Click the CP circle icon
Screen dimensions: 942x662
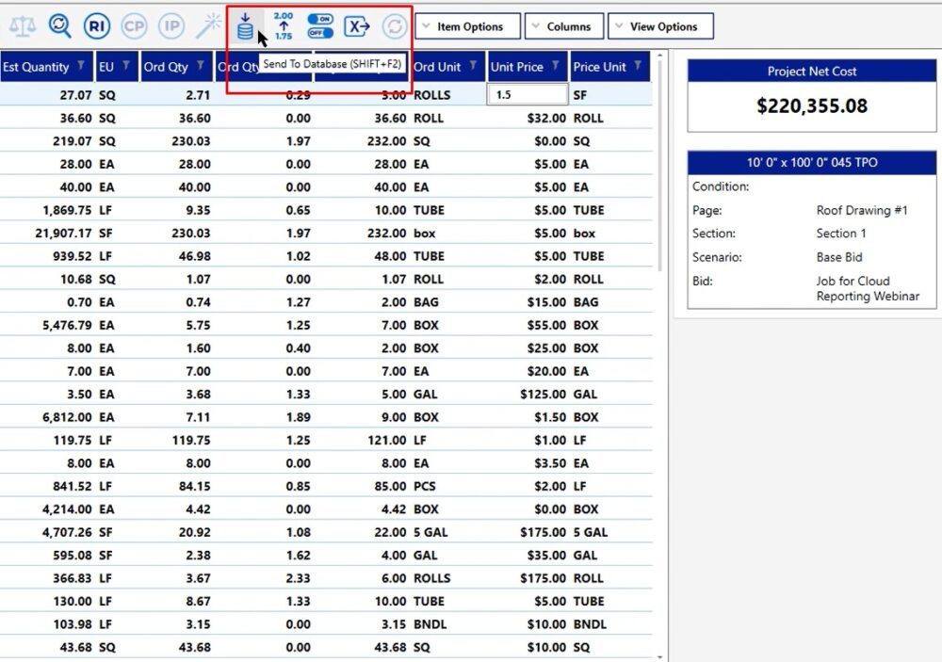[x=134, y=26]
